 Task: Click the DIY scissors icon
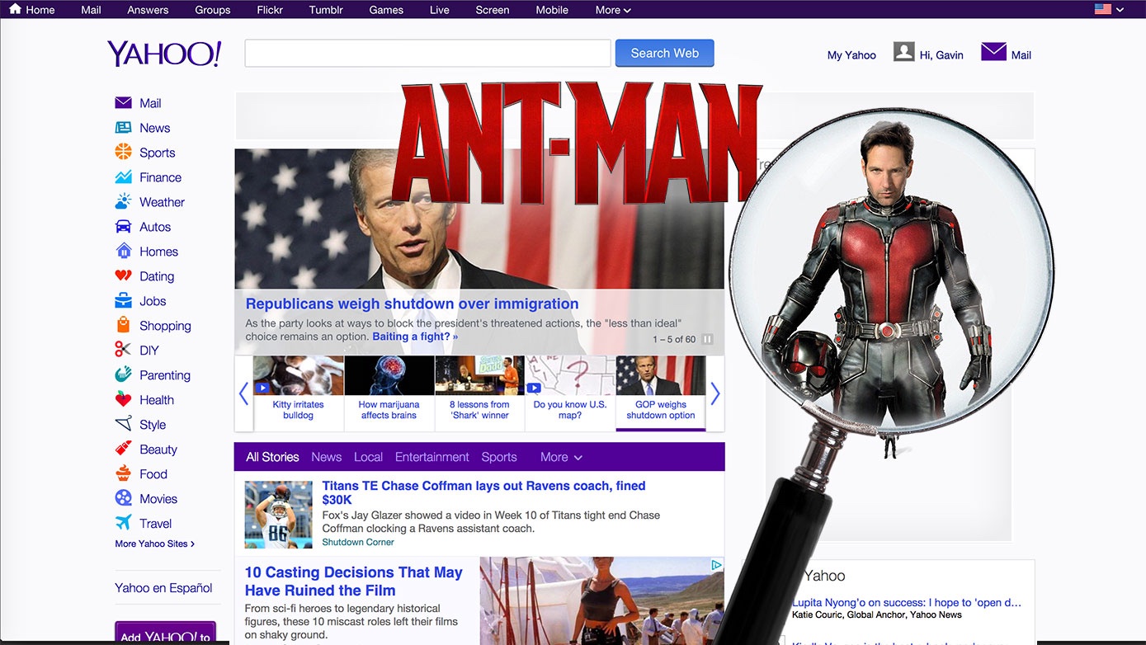coord(123,350)
